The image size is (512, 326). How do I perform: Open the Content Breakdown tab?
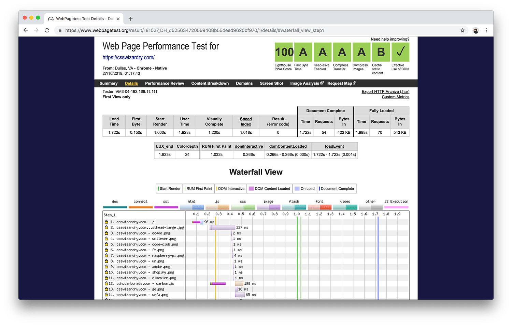[x=210, y=83]
